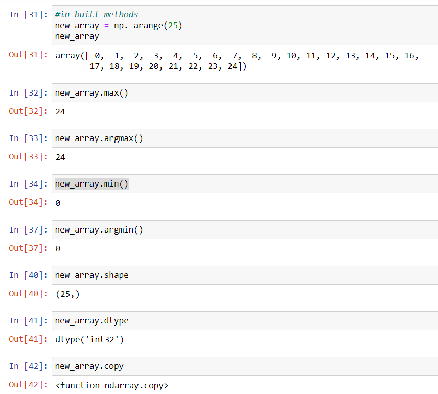The width and height of the screenshot is (438, 394).
Task: Click the highlighted new_array.min() code
Action: (91, 184)
